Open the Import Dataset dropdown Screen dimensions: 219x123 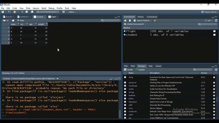click(142, 20)
